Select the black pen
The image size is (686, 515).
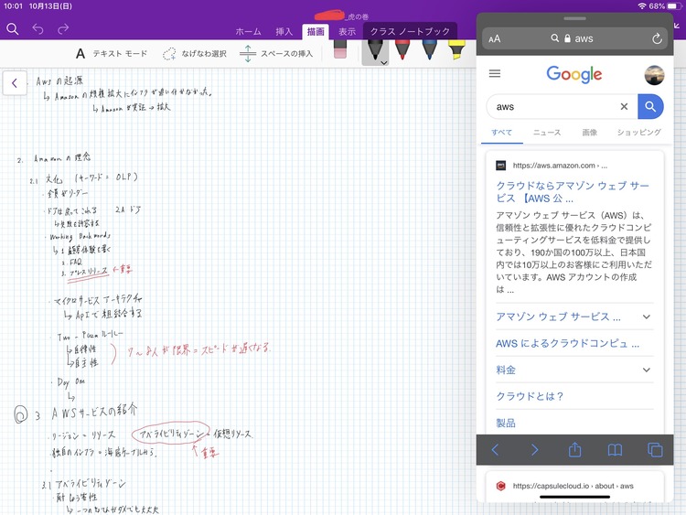pyautogui.click(x=375, y=50)
